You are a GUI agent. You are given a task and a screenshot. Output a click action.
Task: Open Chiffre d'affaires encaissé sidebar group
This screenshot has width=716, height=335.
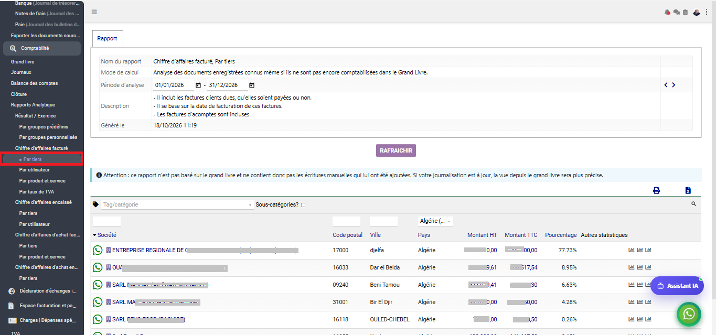tap(44, 202)
